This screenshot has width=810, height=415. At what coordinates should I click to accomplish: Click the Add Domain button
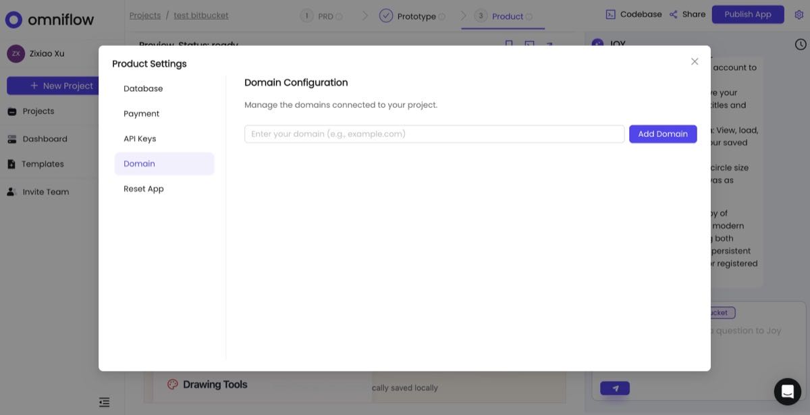(662, 134)
